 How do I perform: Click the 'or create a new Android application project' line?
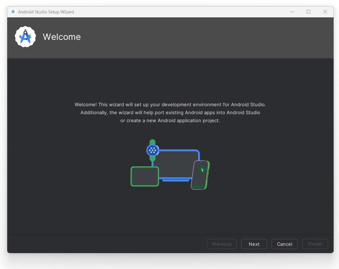click(170, 120)
